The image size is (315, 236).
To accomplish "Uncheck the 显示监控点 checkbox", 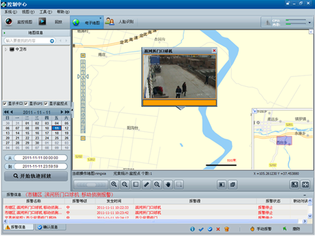I will tap(46, 104).
